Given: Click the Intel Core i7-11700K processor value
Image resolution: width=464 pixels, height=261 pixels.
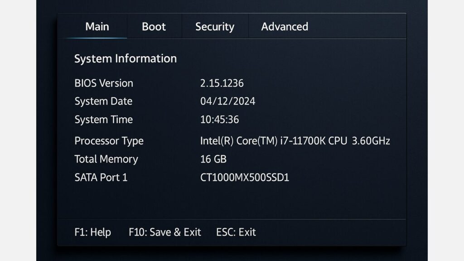Looking at the screenshot, I should point(295,140).
